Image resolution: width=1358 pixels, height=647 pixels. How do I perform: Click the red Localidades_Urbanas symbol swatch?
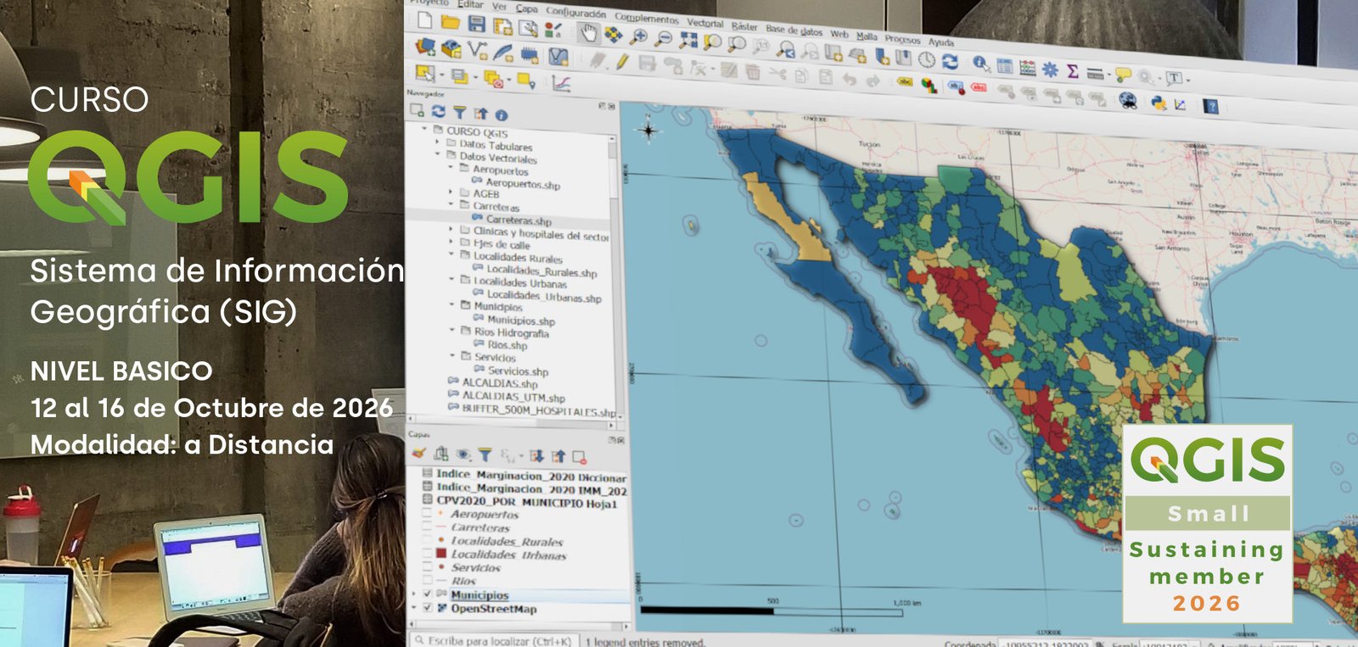441,553
